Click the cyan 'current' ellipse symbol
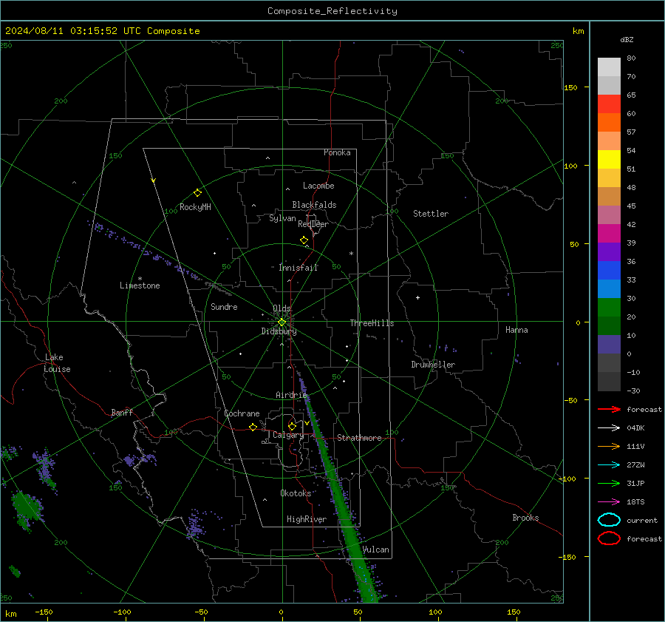The image size is (665, 622). pyautogui.click(x=609, y=520)
